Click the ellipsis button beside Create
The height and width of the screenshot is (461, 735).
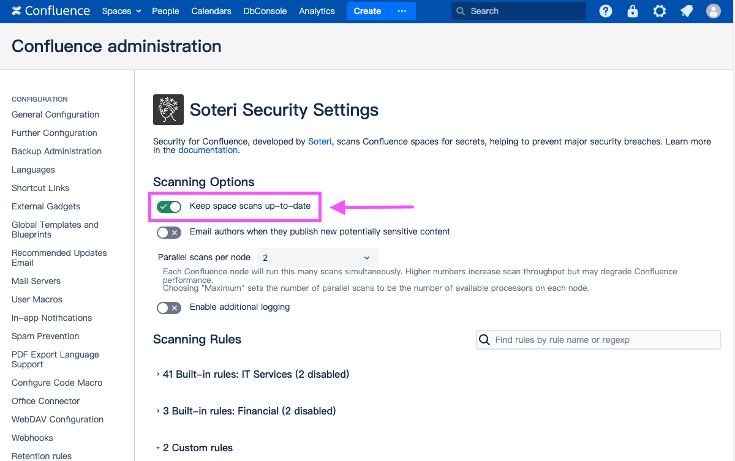[402, 11]
